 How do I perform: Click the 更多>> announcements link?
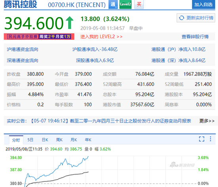207,121
